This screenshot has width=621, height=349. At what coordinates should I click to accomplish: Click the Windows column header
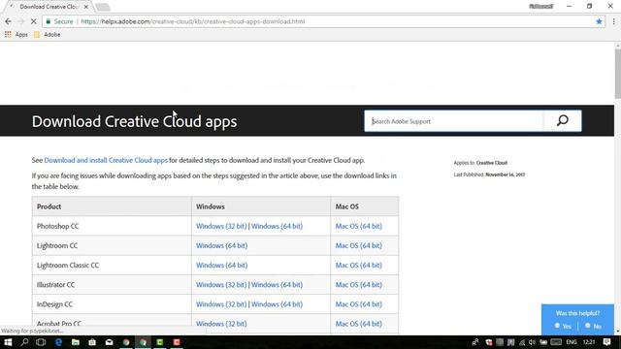click(261, 206)
